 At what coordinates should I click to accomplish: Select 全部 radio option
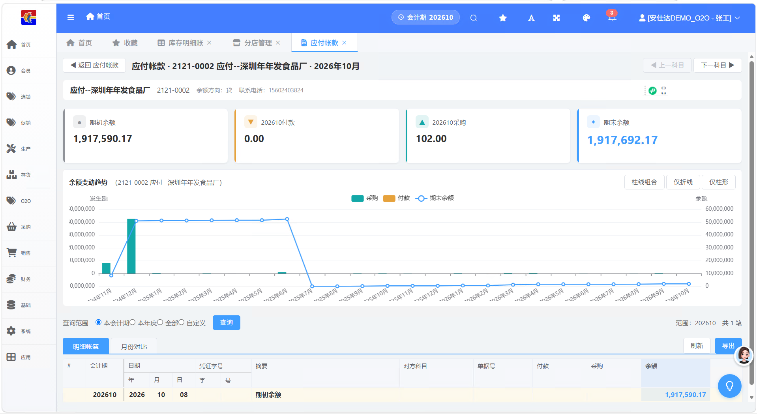point(160,322)
